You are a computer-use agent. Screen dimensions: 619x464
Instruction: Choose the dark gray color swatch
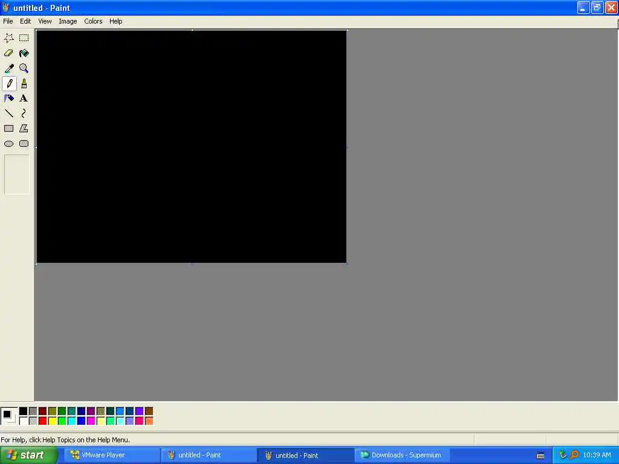(x=33, y=411)
